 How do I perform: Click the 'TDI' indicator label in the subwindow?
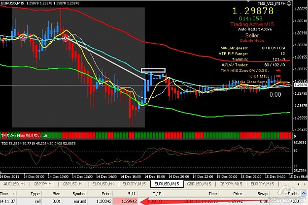pyautogui.click(x=4, y=144)
